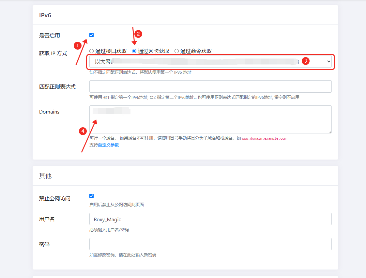The width and height of the screenshot is (366, 278).
Task: Click the pink www:domain.example.com example text
Action: pos(264,138)
